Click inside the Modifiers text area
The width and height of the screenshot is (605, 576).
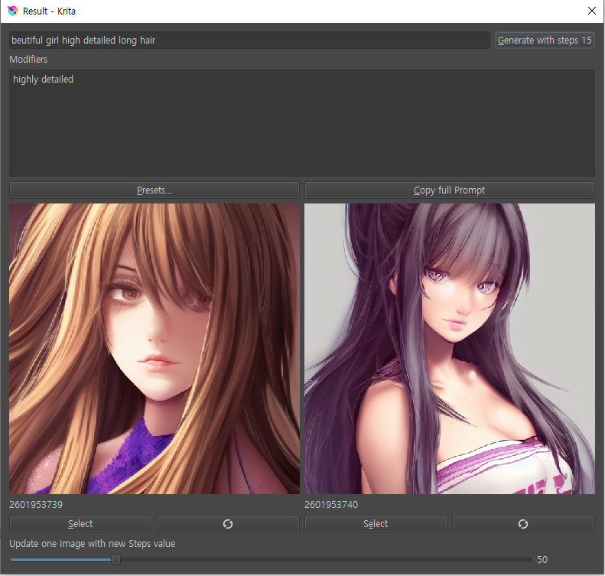[302, 123]
